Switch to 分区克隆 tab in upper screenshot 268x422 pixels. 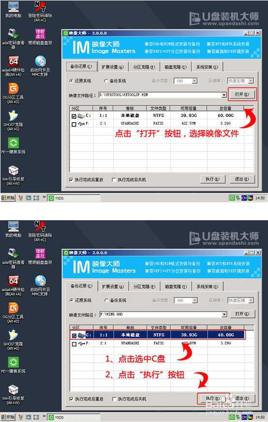pyautogui.click(x=144, y=67)
